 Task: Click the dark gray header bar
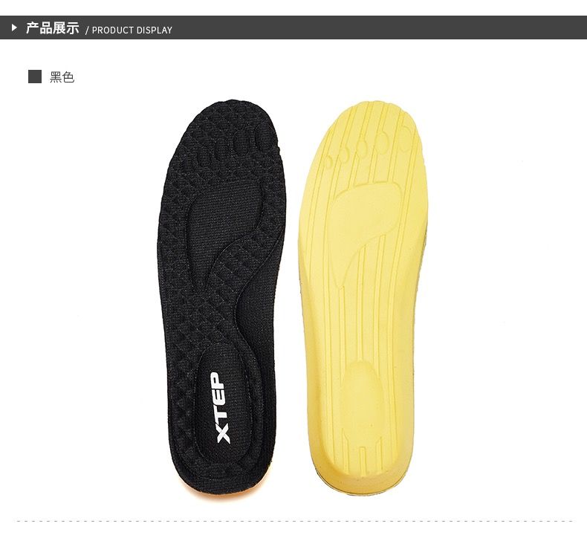click(293, 27)
